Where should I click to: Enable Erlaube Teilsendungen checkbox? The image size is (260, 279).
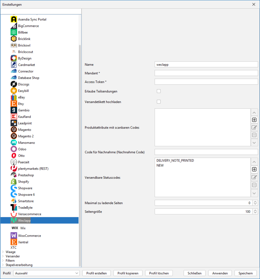pyautogui.click(x=159, y=91)
